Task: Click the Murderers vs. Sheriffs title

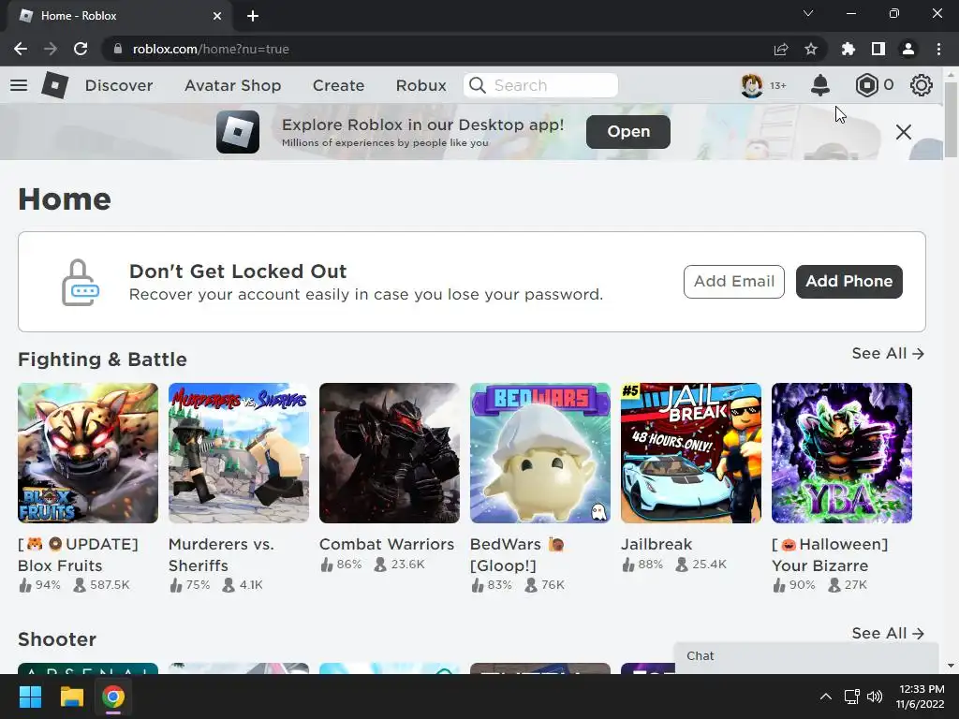Action: coord(221,554)
